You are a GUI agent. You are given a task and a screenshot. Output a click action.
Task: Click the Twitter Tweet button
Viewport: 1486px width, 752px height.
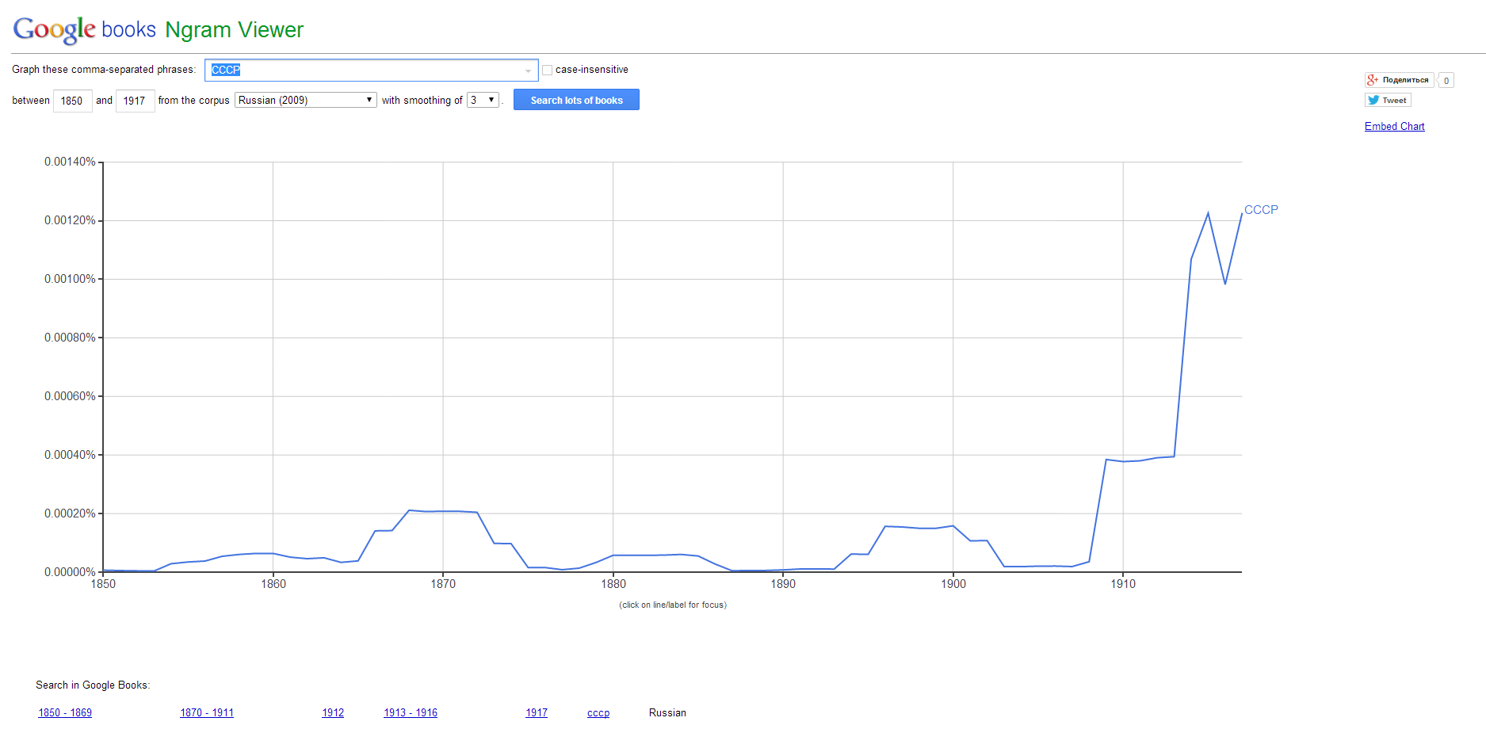(x=1388, y=100)
